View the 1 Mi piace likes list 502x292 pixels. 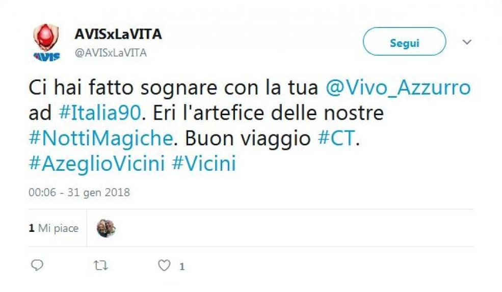click(x=54, y=228)
